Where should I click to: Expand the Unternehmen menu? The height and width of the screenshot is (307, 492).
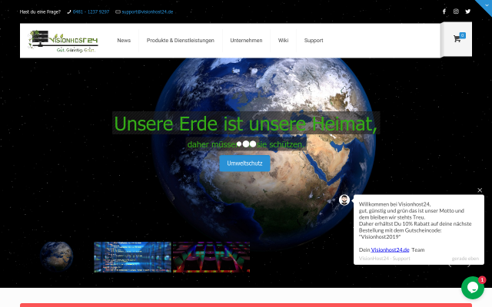pos(246,40)
